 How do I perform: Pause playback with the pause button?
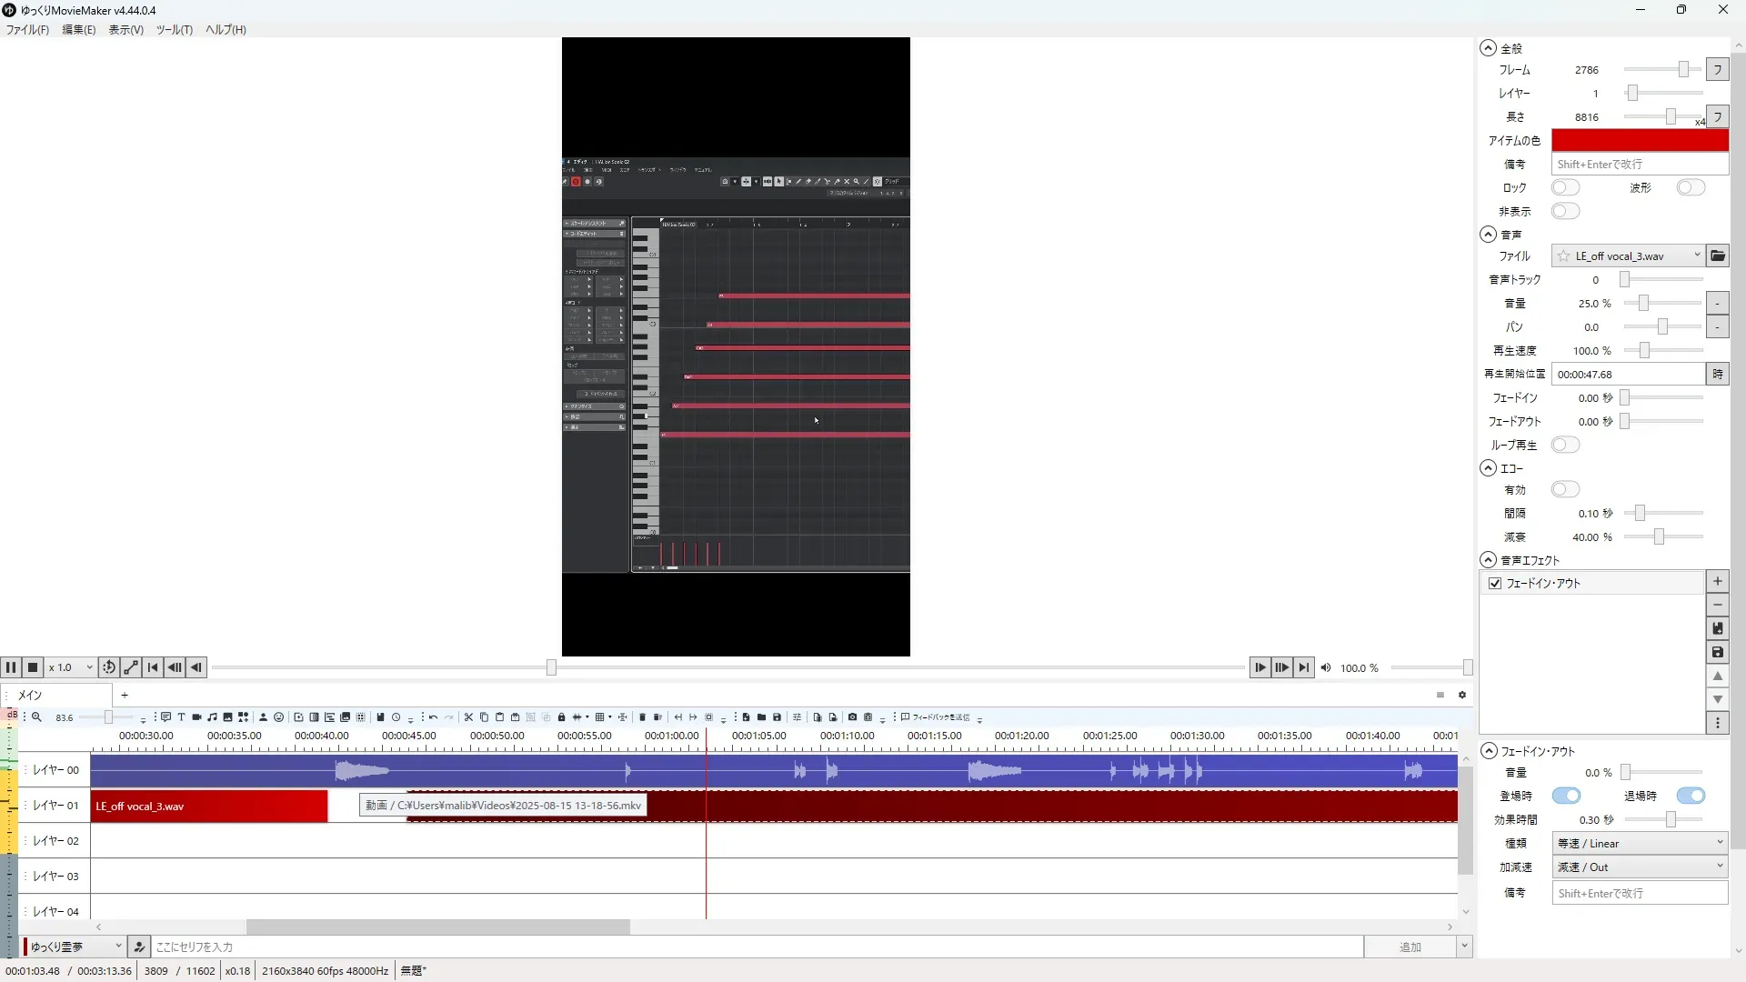tap(11, 667)
